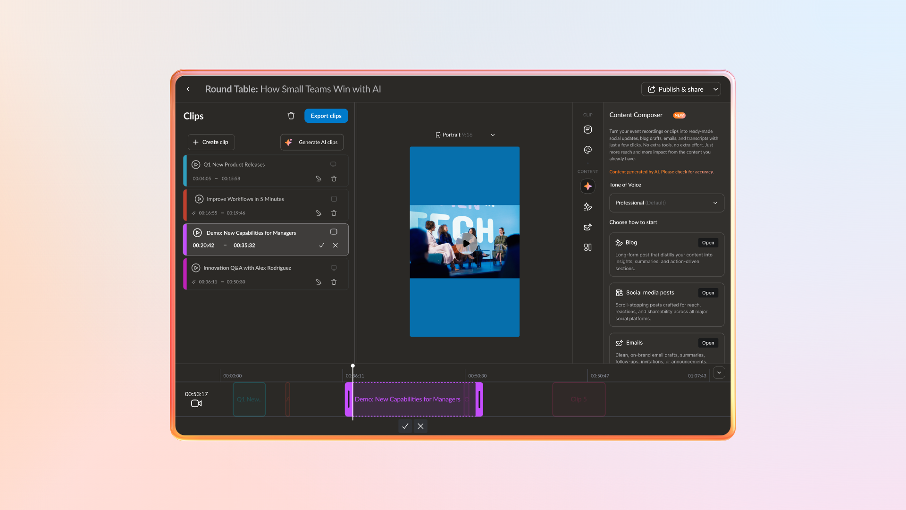906x510 pixels.
Task: Expand the timeline options with the bottom-right chevron
Action: (719, 373)
